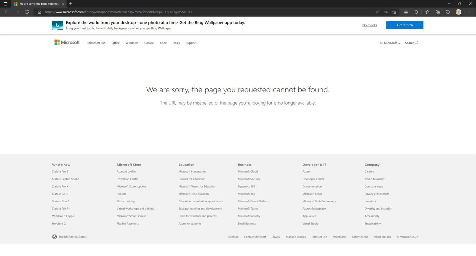Add this page to favorites star

(394, 12)
